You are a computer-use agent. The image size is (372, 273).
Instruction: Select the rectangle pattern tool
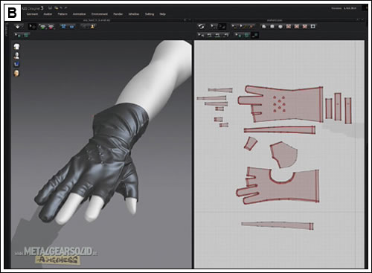(x=272, y=26)
